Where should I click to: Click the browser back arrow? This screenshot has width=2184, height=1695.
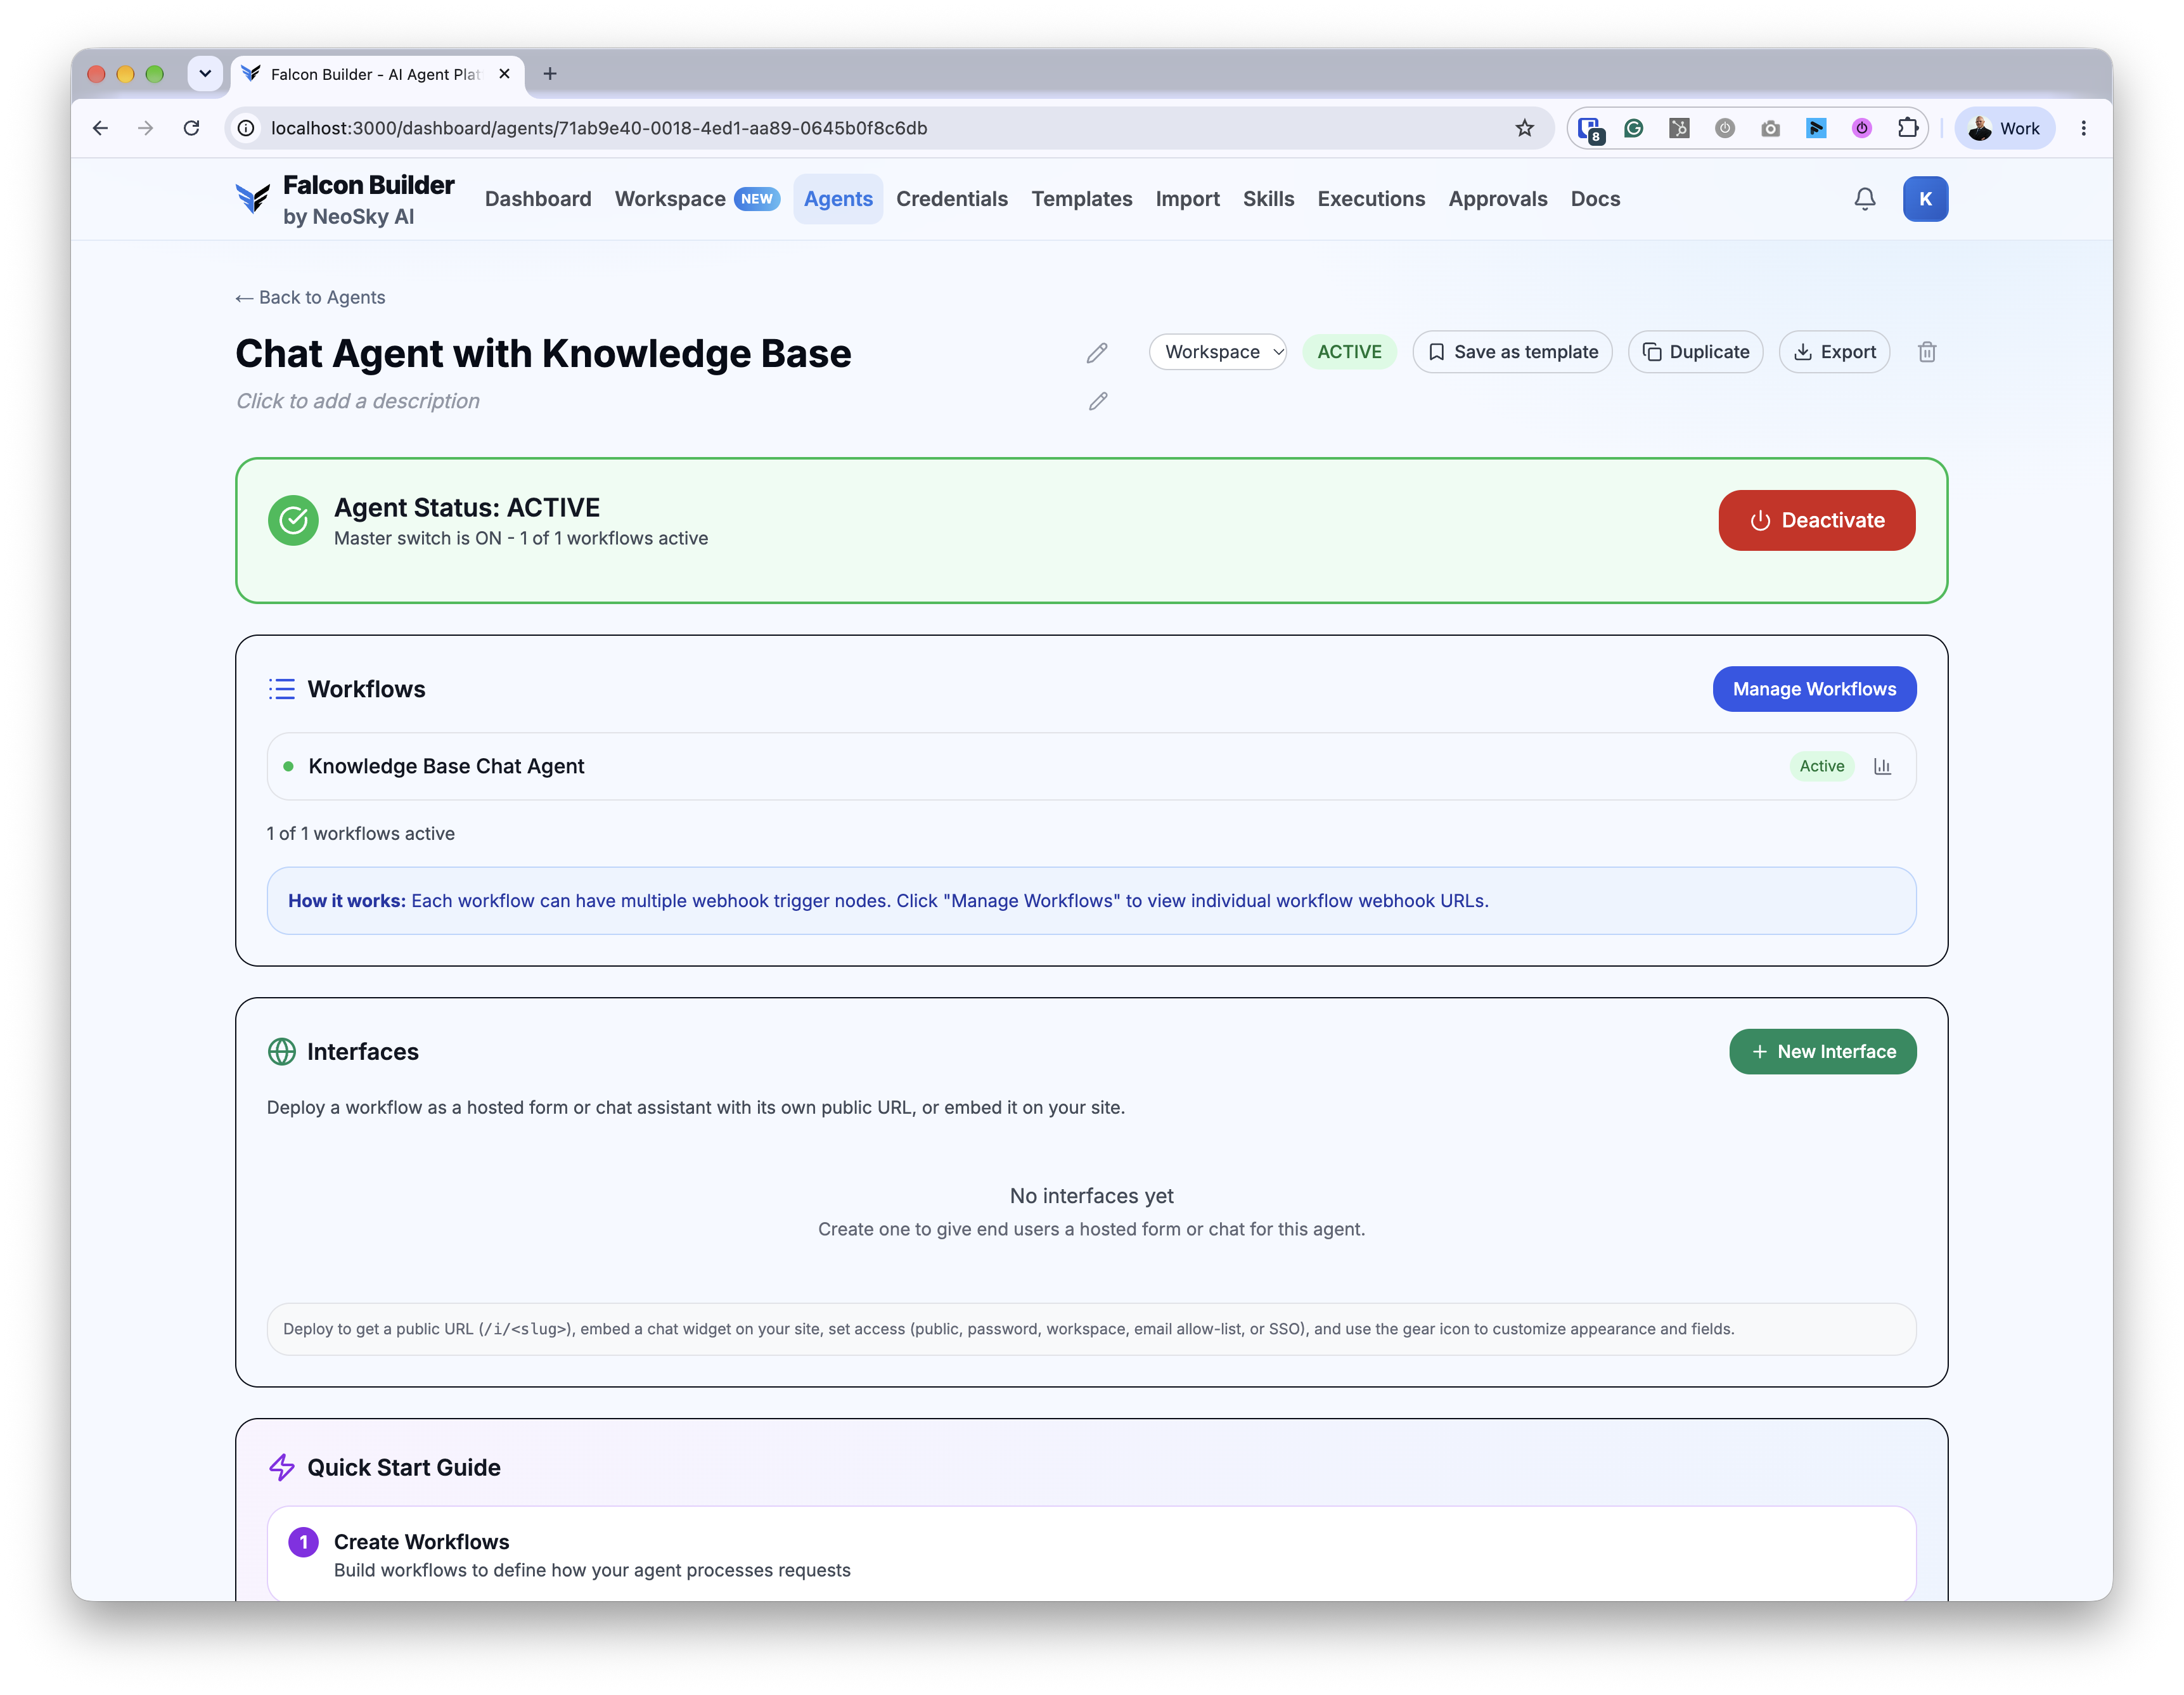(100, 128)
